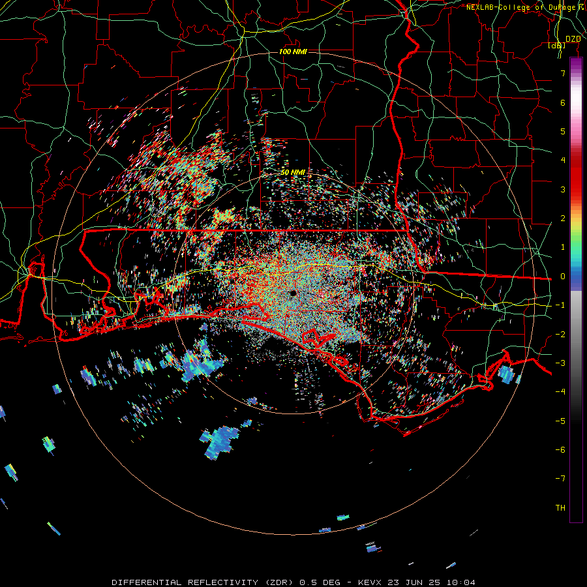Click the black radar site dot at ring center
Viewport: 587px width, 587px height.
coord(293,293)
